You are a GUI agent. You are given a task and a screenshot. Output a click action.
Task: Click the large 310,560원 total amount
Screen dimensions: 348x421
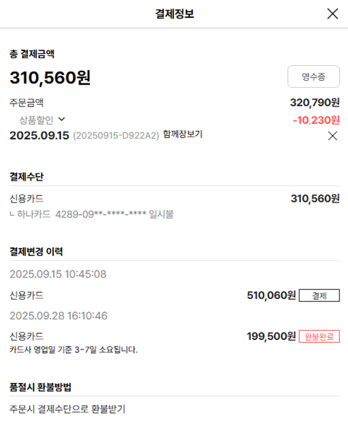tap(50, 78)
